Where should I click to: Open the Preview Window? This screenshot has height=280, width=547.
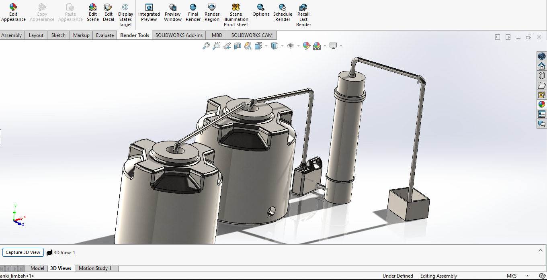click(173, 12)
